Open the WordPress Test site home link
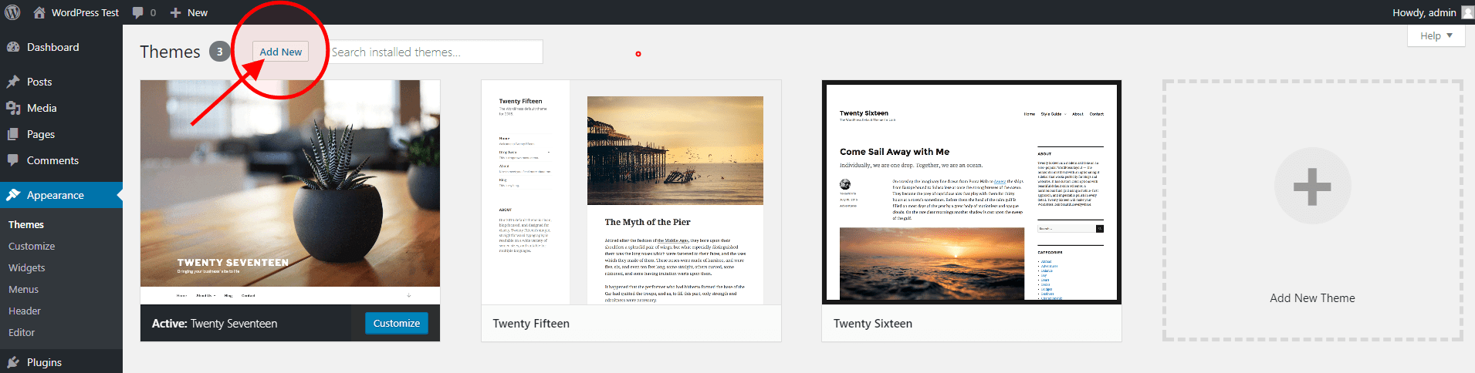The height and width of the screenshot is (373, 1475). coord(85,12)
